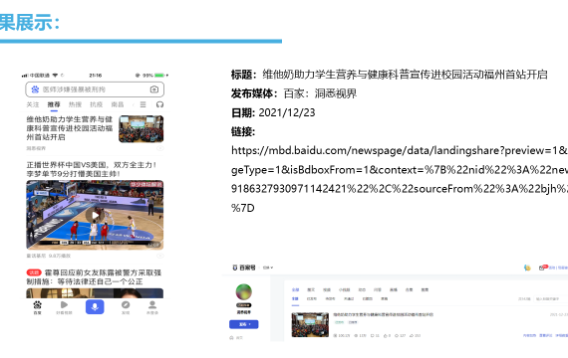
Task: Open the 维他奶 article thumbnail in the phone feed
Action: click(142, 128)
